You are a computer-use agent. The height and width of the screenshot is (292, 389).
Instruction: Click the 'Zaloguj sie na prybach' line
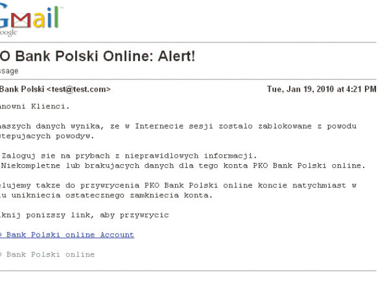[x=130, y=155]
